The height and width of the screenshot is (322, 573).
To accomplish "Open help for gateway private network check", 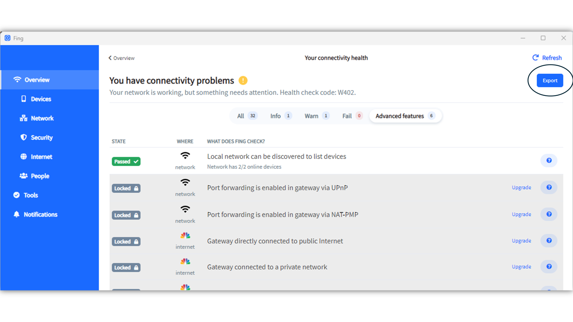I will pyautogui.click(x=549, y=267).
